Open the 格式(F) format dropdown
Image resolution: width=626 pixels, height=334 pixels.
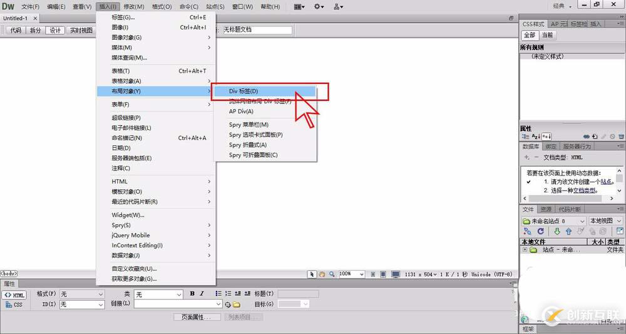[82, 294]
